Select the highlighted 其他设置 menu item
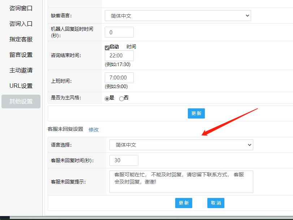Viewport: 293px width, 220px height. pyautogui.click(x=21, y=102)
